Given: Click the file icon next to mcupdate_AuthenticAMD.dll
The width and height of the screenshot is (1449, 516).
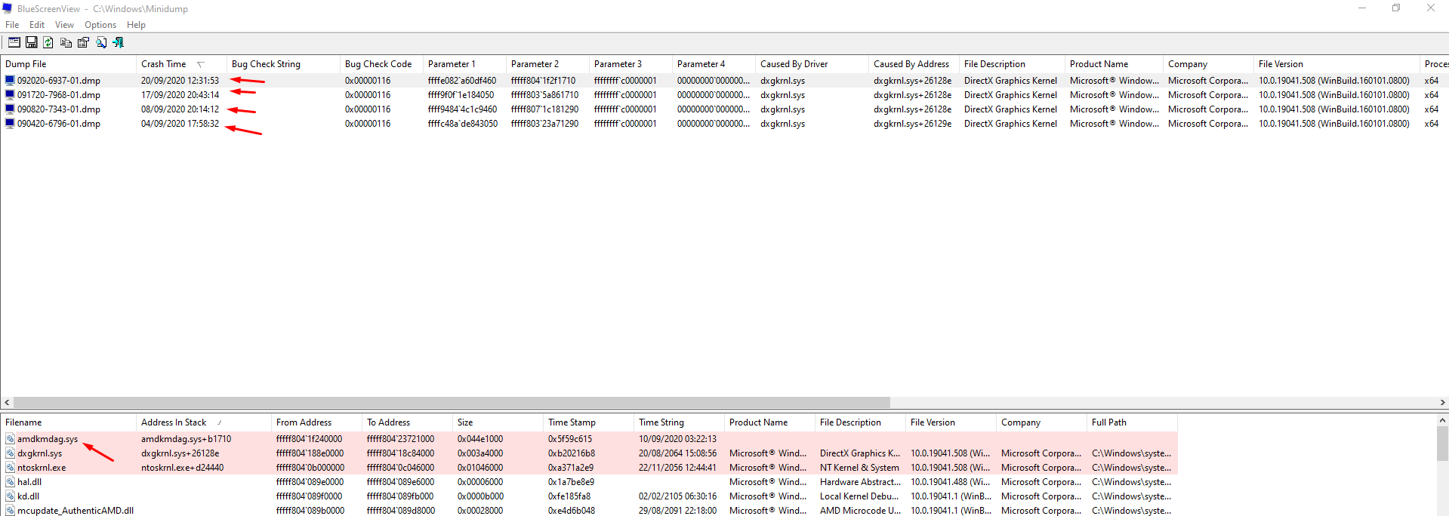Looking at the screenshot, I should [x=10, y=510].
